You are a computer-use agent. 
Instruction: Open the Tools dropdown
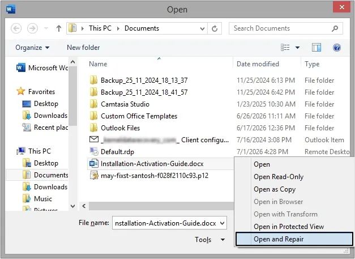coord(209,240)
